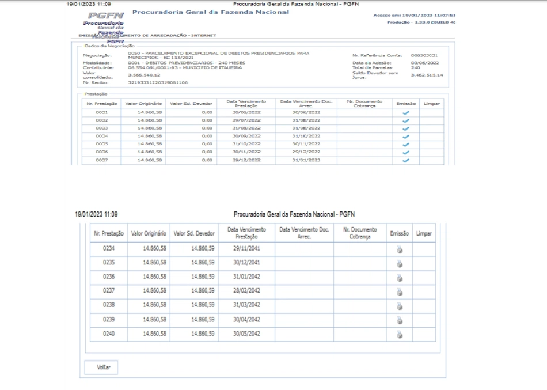
Task: Select installment number 0001
Action: (101, 112)
